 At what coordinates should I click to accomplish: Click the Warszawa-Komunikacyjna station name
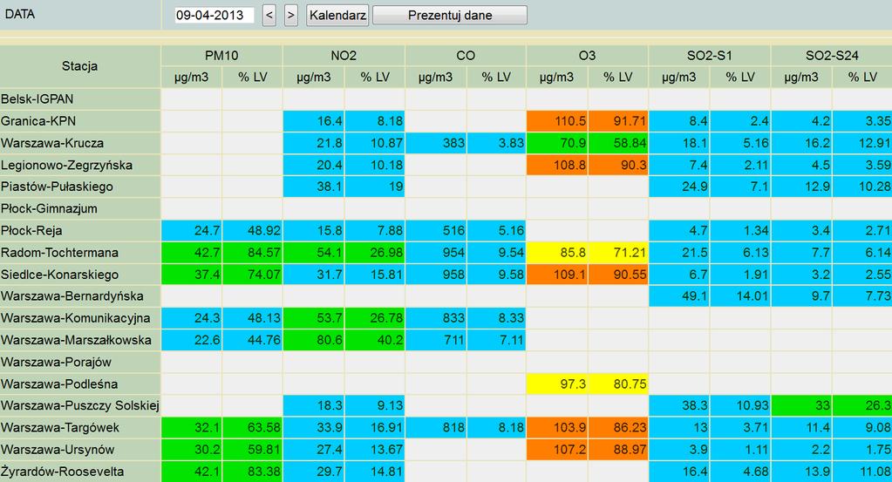point(76,318)
